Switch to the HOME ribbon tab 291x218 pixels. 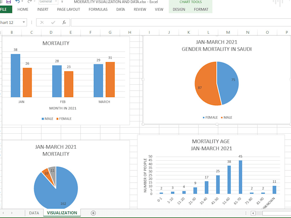pos(23,9)
